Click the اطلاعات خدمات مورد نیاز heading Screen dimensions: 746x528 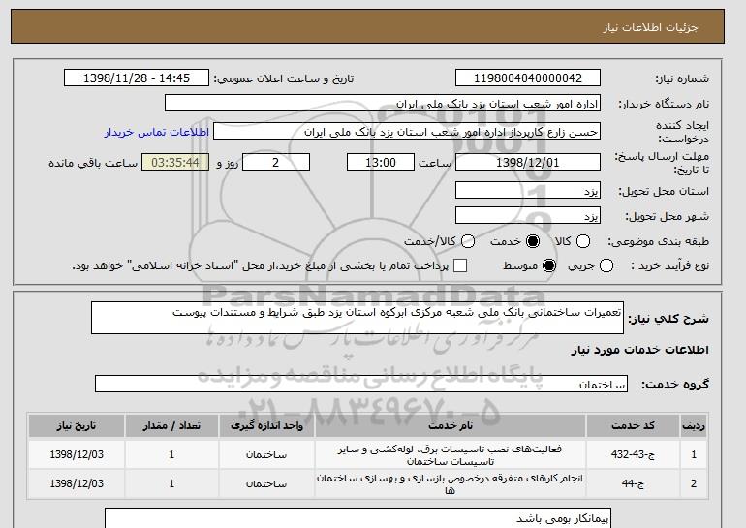639,350
